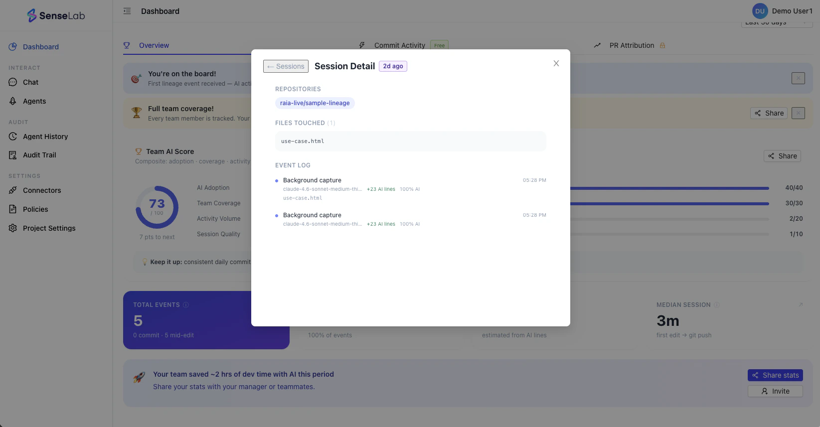Click the Median Session info icon

(717, 305)
